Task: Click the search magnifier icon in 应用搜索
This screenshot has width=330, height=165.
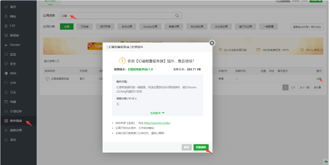Action: [177, 15]
